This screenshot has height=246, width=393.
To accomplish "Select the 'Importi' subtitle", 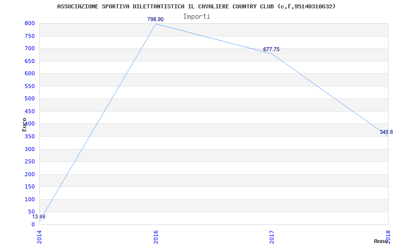I will [196, 17].
